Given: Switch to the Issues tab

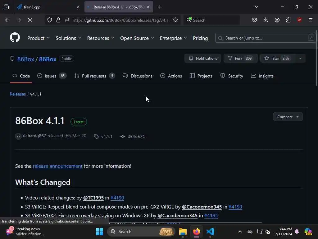Looking at the screenshot, I should pos(52,76).
